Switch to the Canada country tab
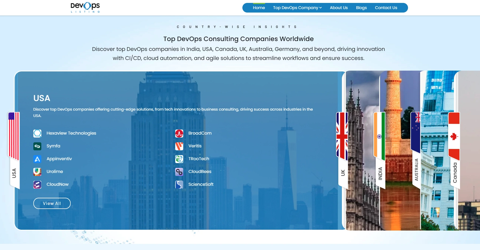This screenshot has width=480, height=250. 455,173
